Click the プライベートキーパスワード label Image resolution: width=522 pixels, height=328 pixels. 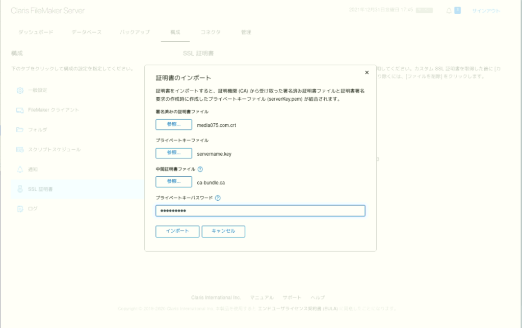pos(184,198)
